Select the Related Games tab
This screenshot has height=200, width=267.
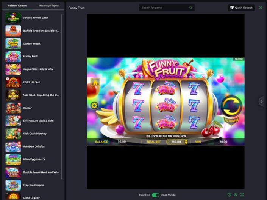pyautogui.click(x=17, y=6)
